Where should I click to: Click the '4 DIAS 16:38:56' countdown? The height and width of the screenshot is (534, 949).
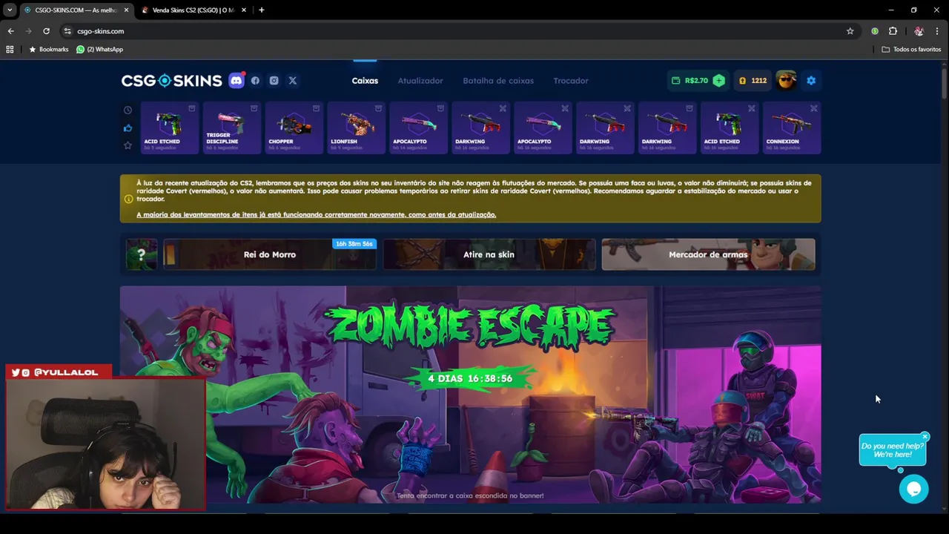coord(470,378)
